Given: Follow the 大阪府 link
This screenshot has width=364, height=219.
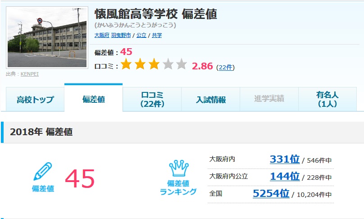Looking at the screenshot, I should 102,35.
